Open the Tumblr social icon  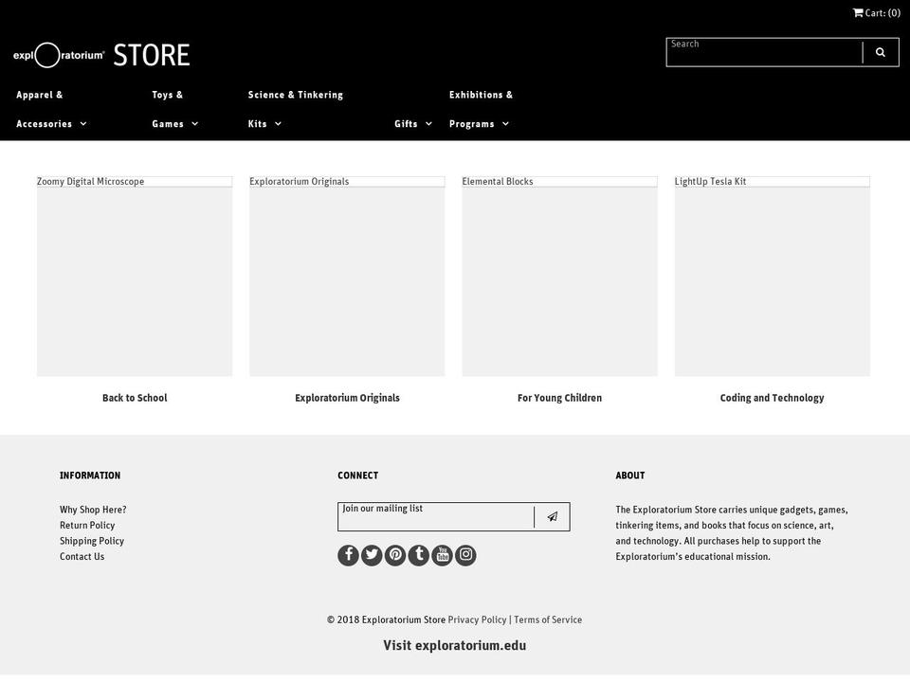coord(418,555)
